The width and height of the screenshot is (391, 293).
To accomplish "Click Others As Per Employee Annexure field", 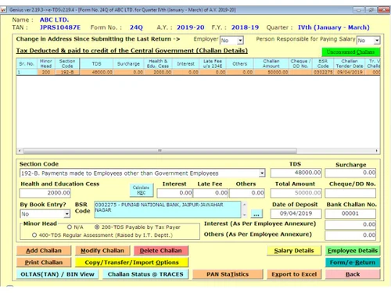I will tap(350, 235).
